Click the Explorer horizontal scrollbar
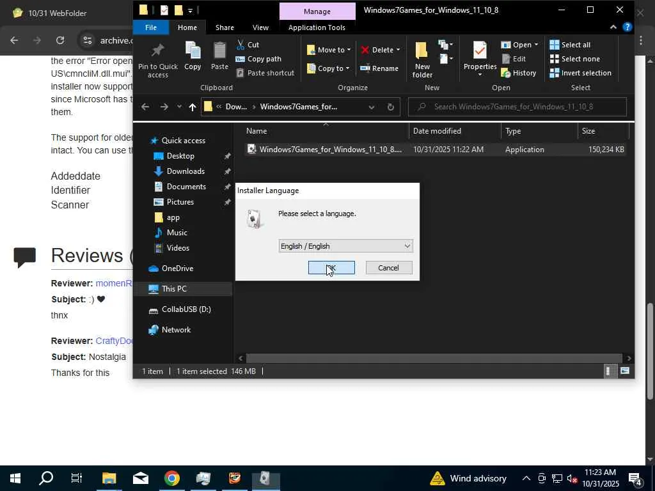 434,358
